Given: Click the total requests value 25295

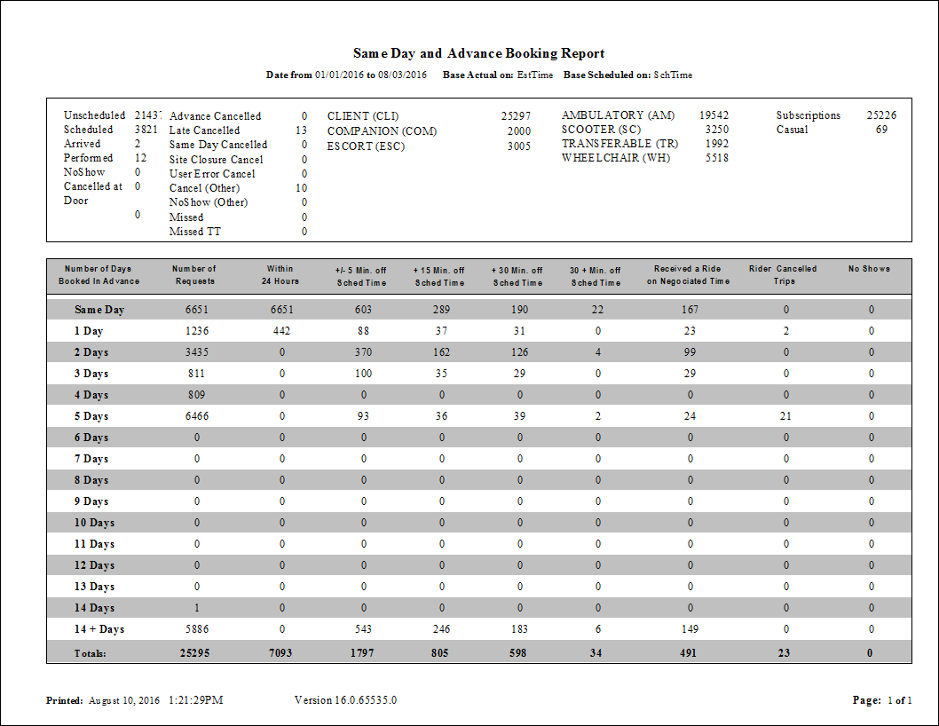Looking at the screenshot, I should 197,653.
